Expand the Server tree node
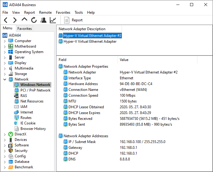This screenshot has width=213, height=172. 5,58
